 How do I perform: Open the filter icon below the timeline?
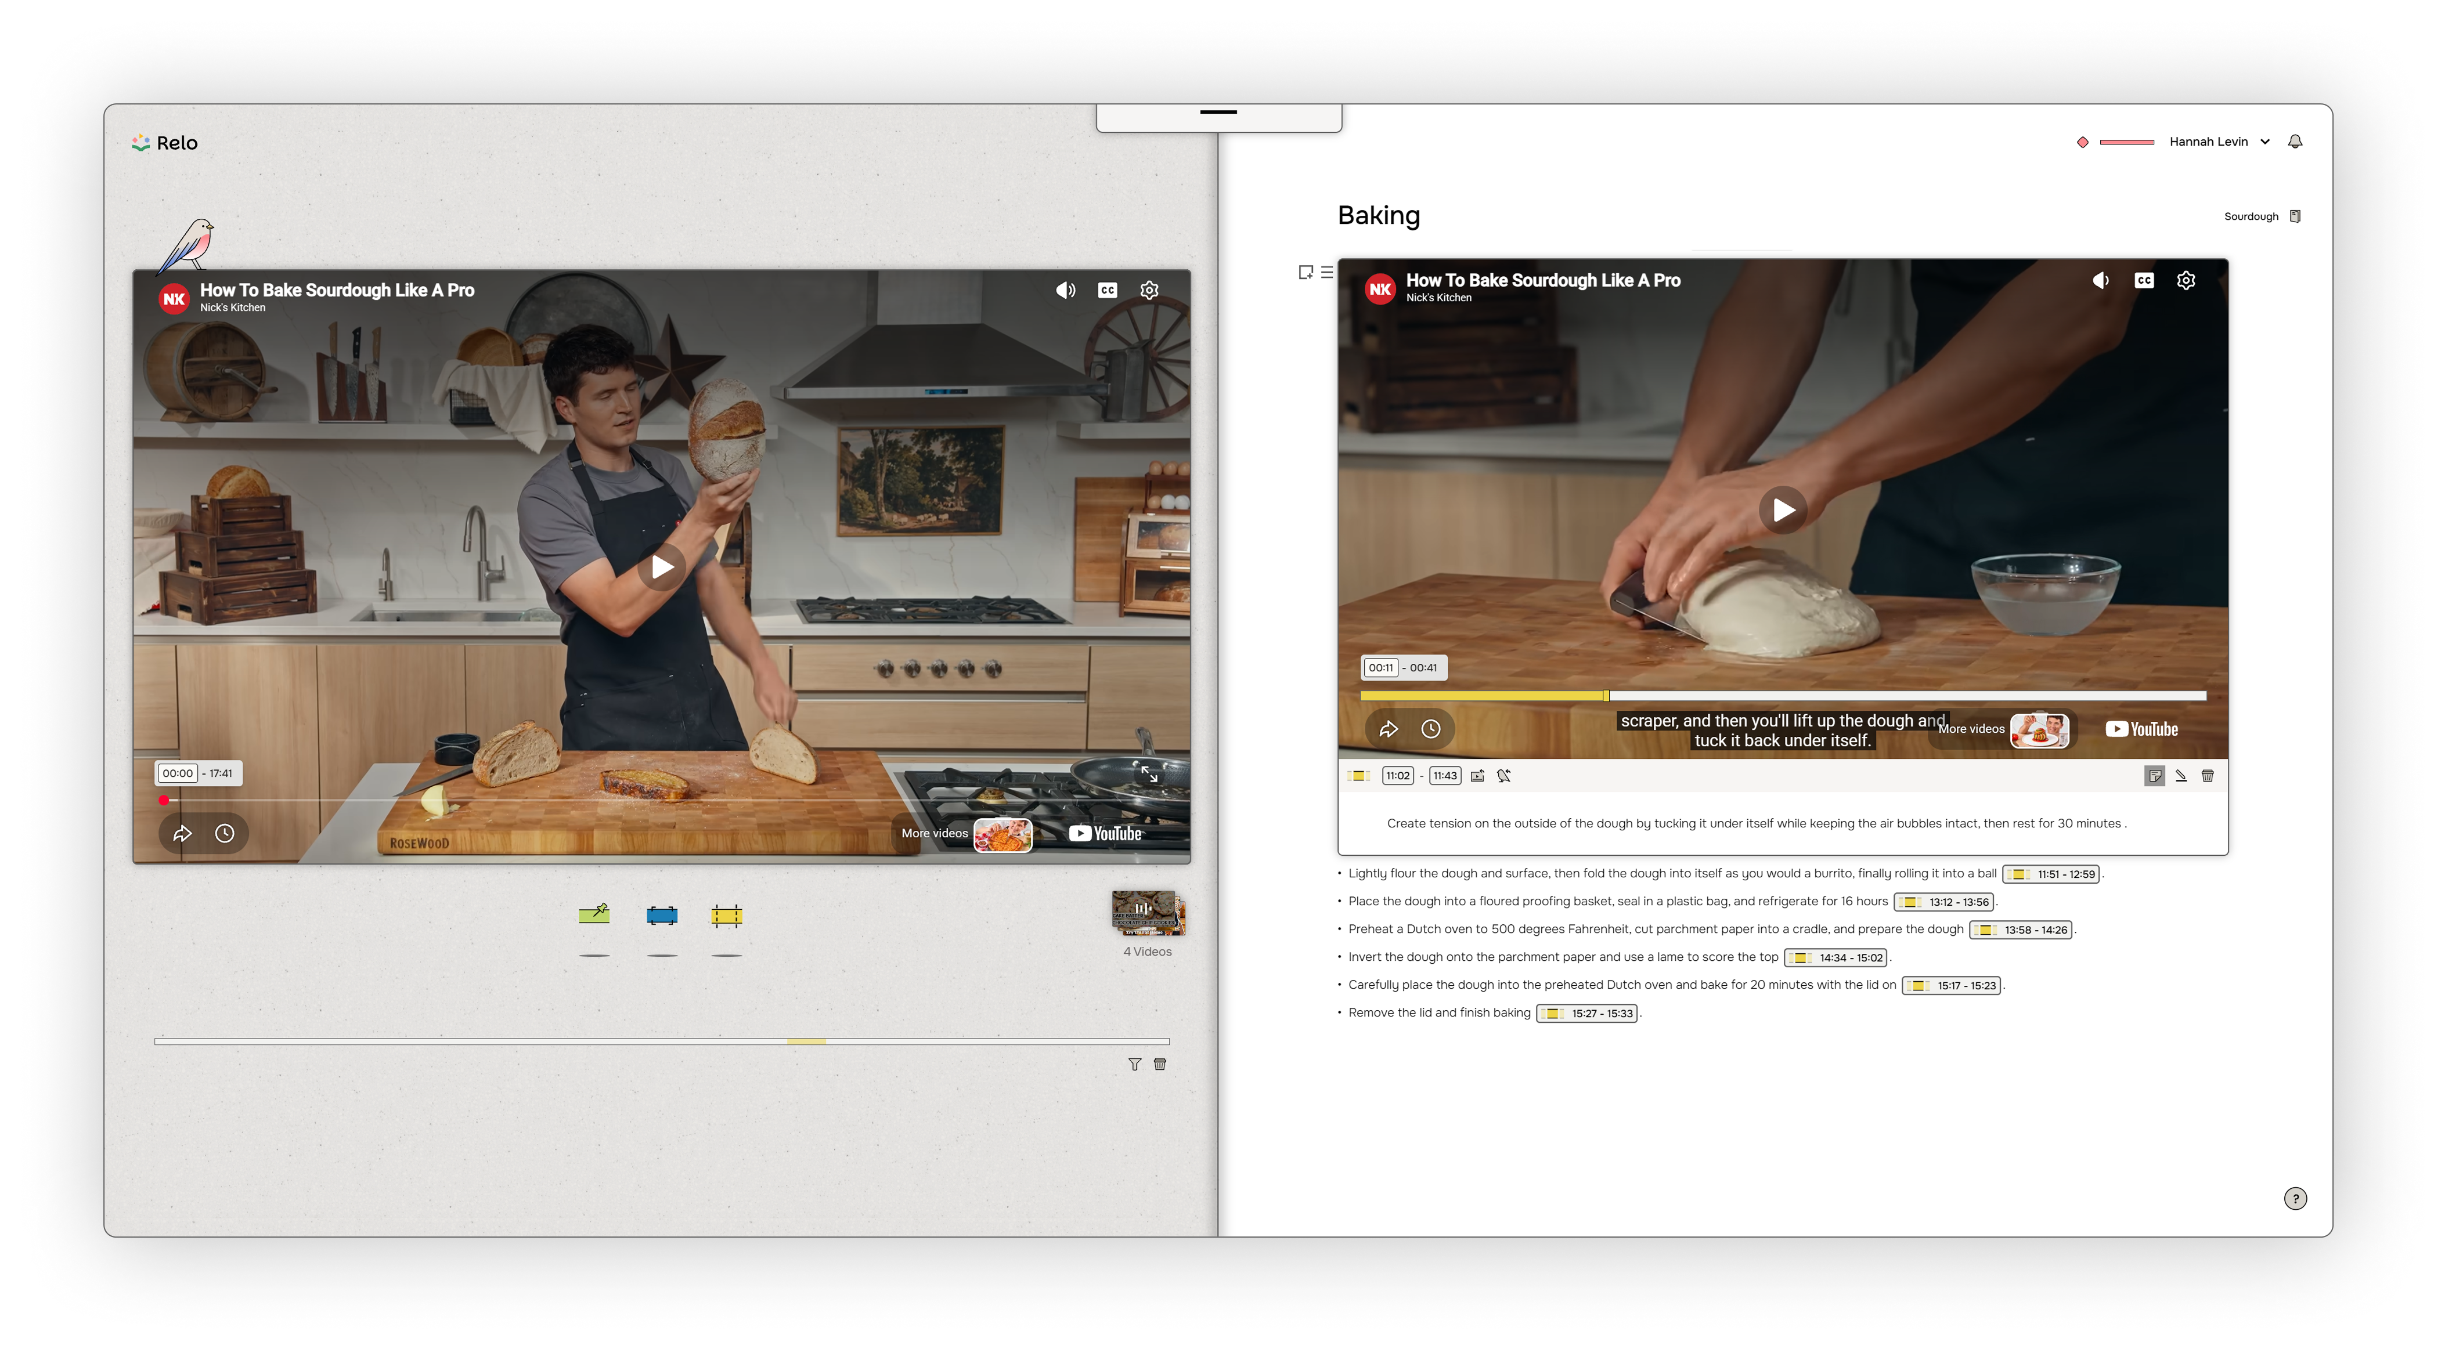coord(1134,1064)
